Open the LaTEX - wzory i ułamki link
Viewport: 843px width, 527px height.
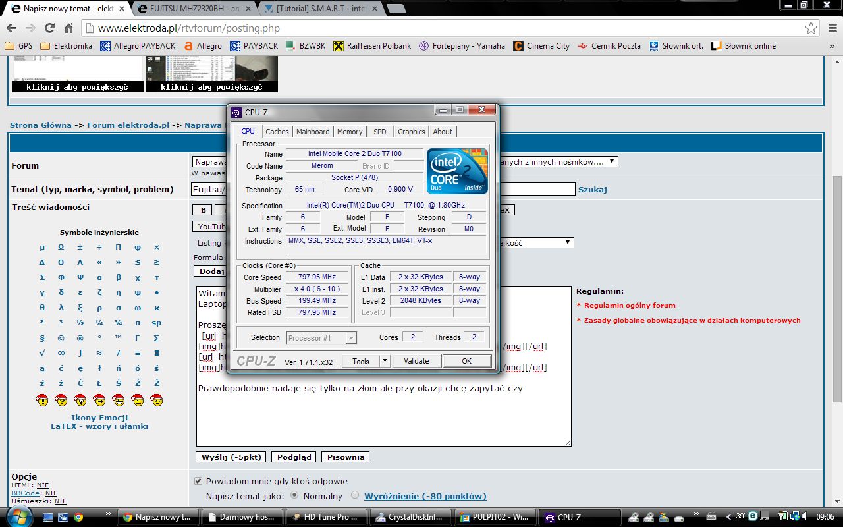point(99,426)
